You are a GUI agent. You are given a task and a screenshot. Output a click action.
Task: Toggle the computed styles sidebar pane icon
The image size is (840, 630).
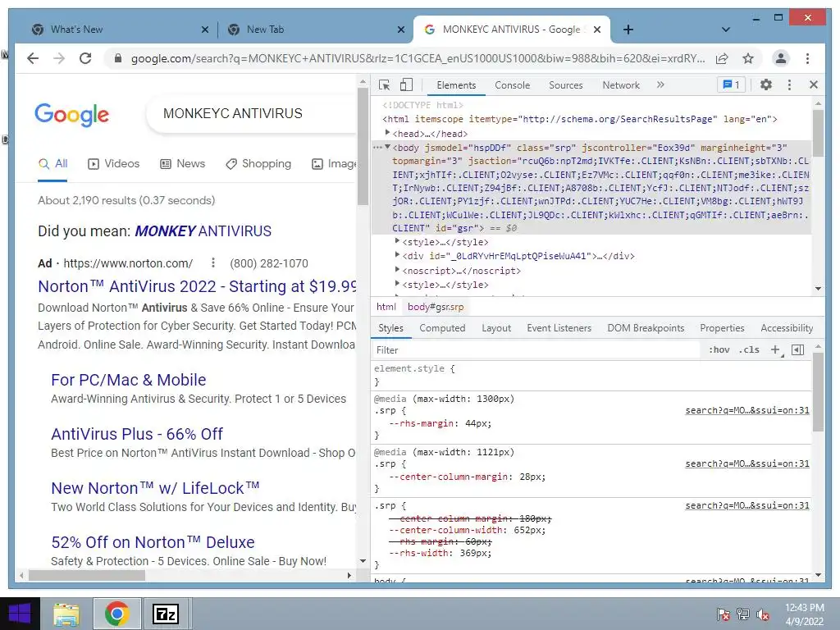click(x=797, y=349)
